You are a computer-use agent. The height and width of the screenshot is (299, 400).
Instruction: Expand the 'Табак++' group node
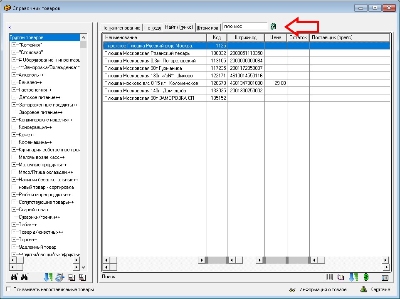click(14, 225)
